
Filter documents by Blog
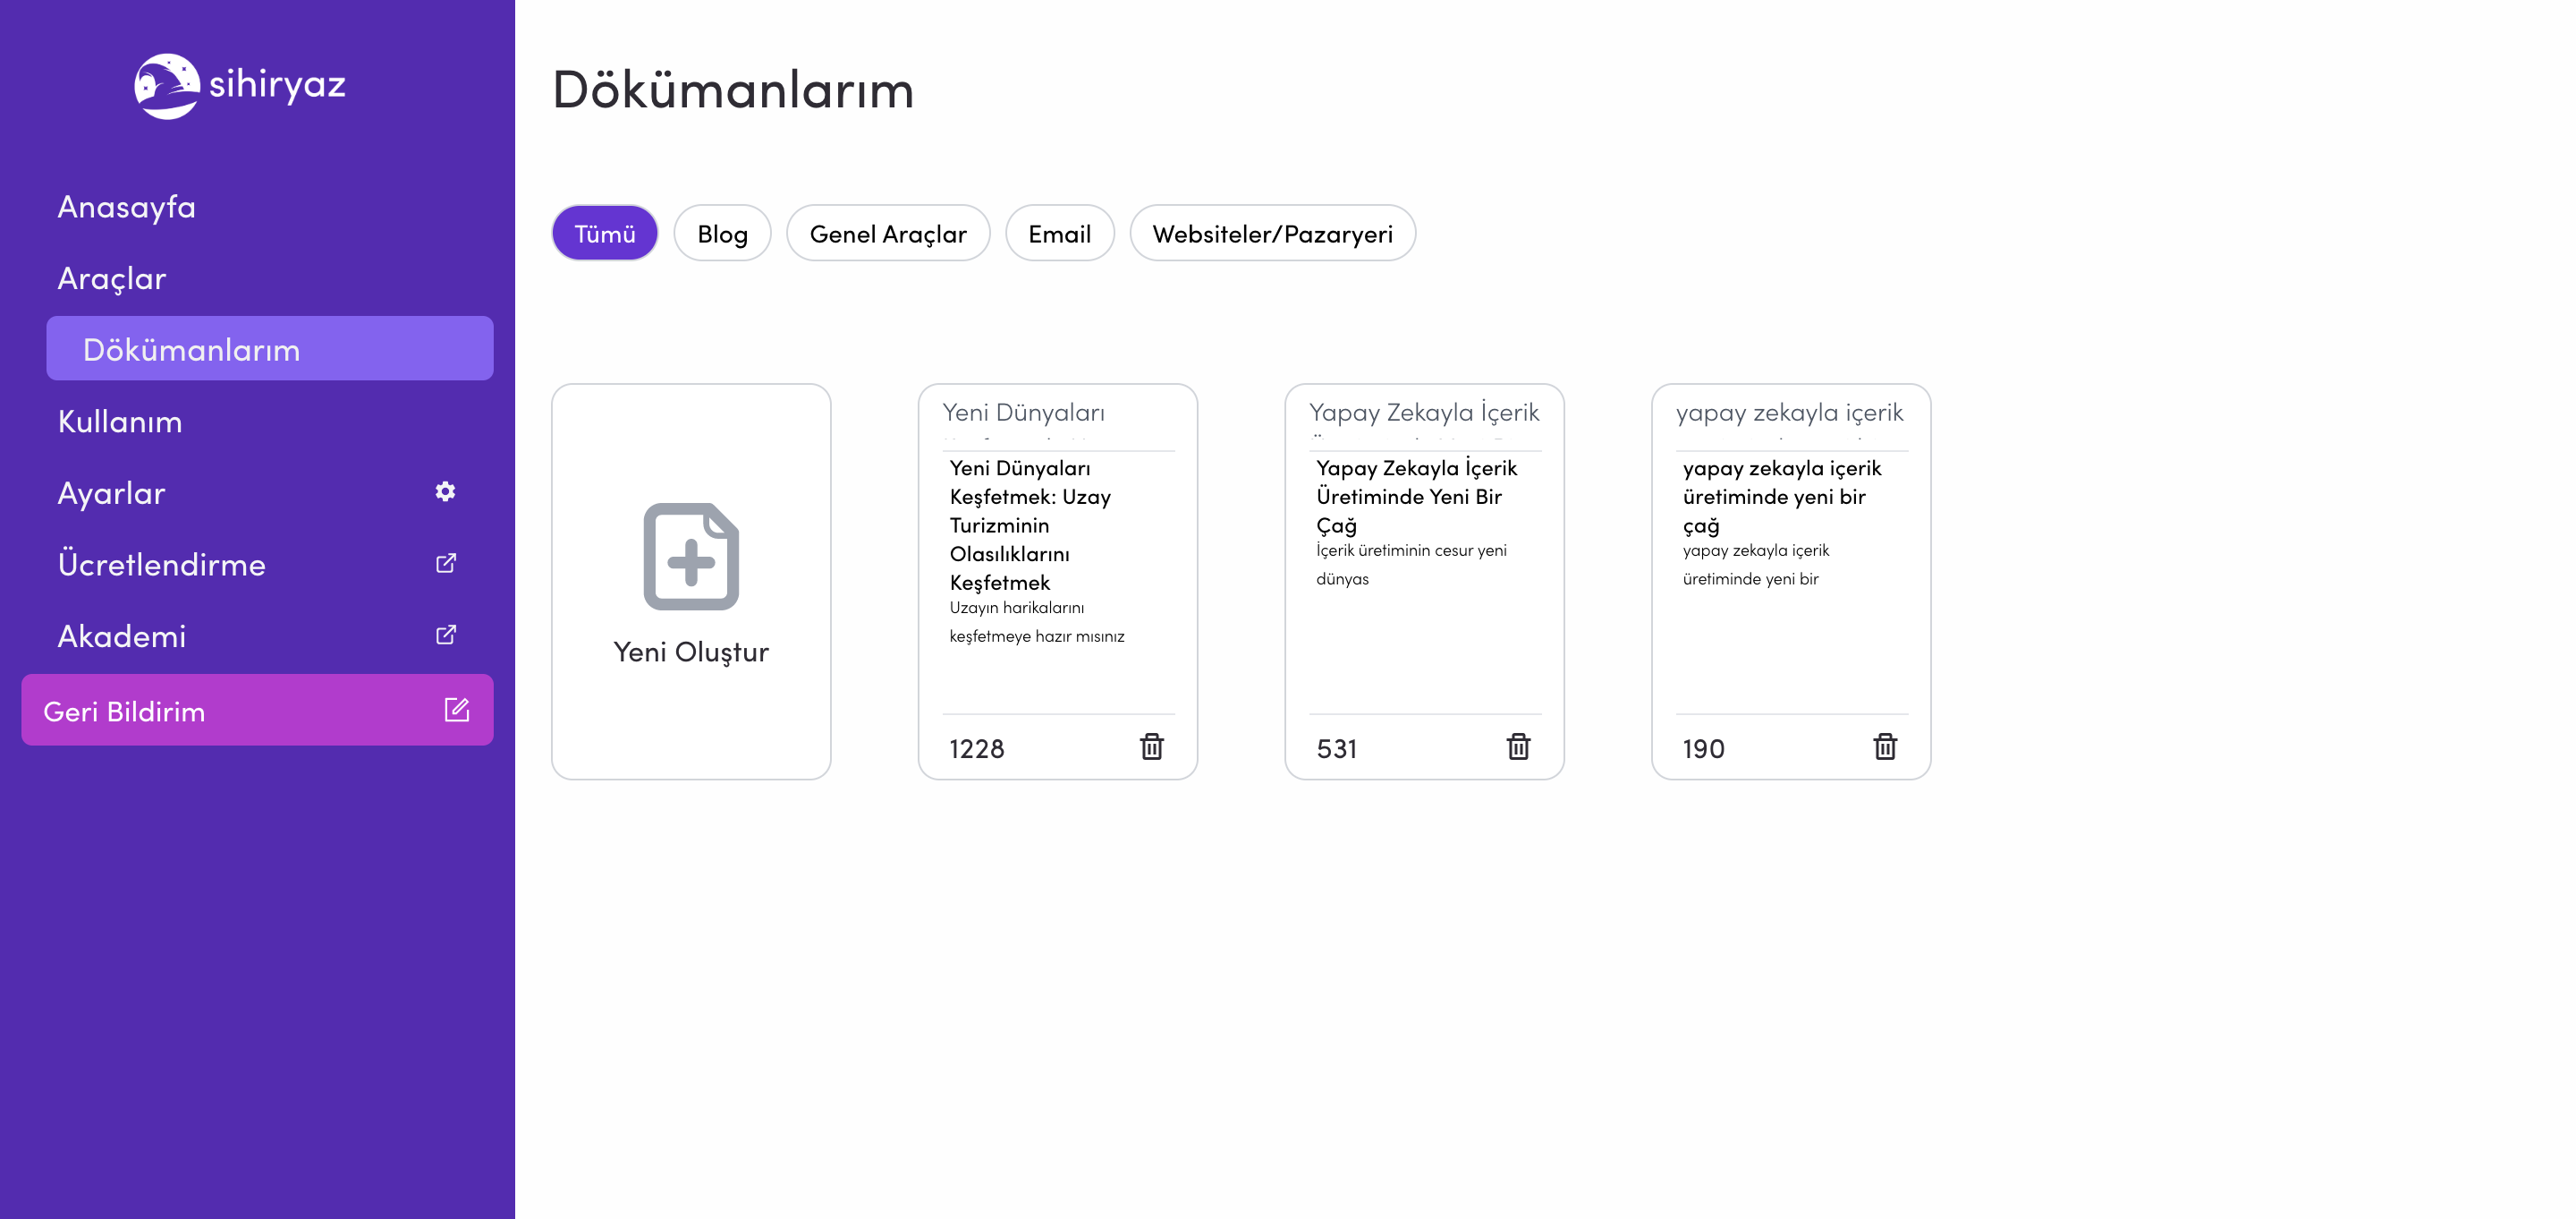[x=722, y=234]
